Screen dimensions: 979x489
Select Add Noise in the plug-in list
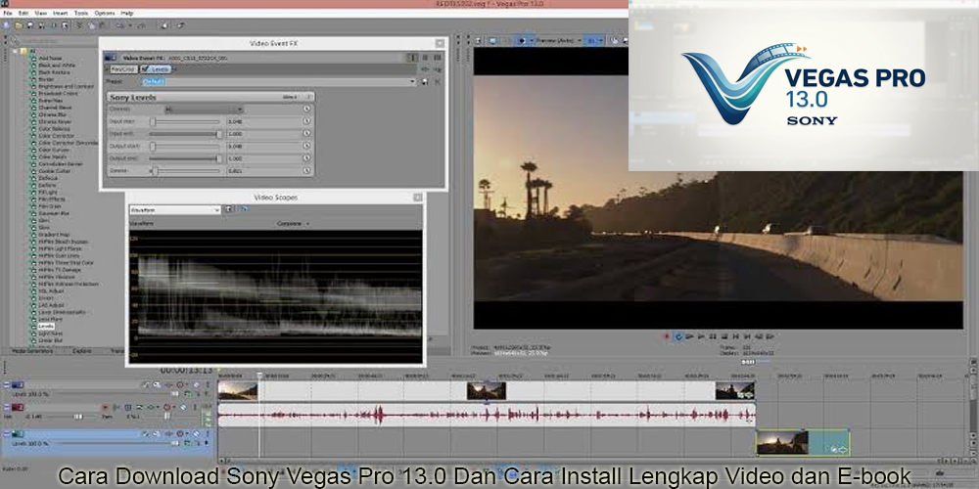pos(51,58)
